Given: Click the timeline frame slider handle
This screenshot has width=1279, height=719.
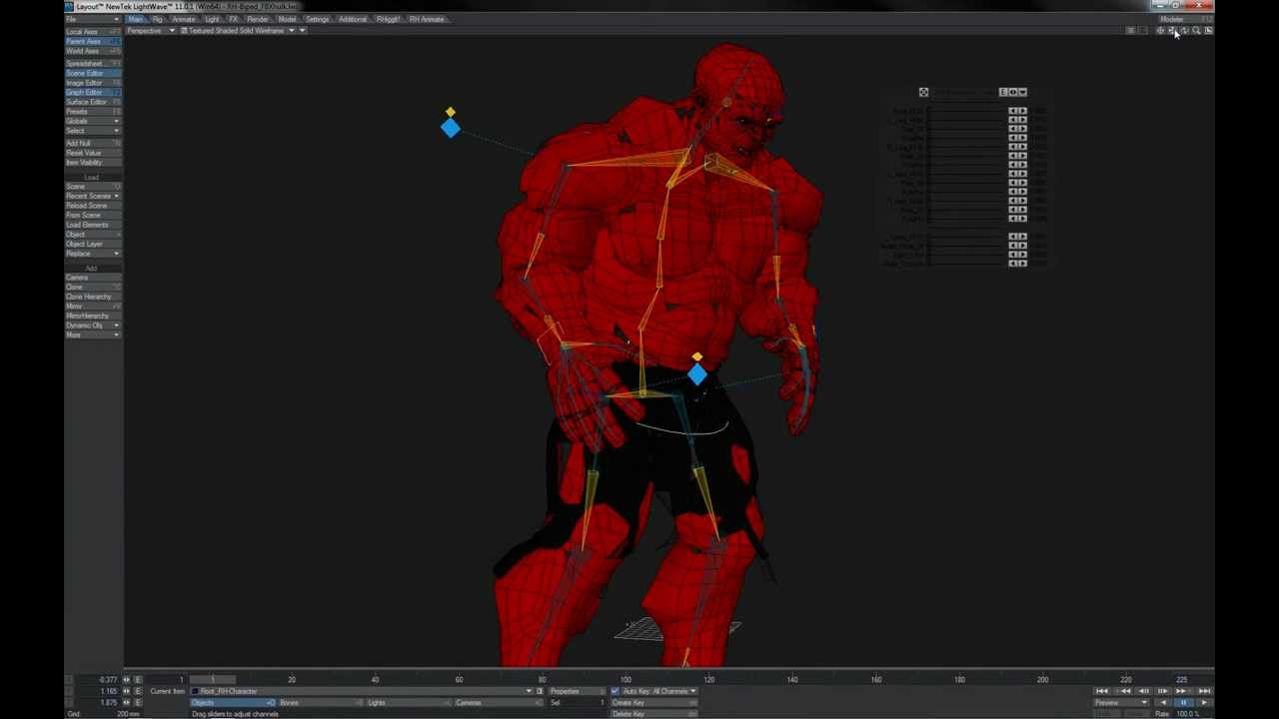Looking at the screenshot, I should 213,680.
